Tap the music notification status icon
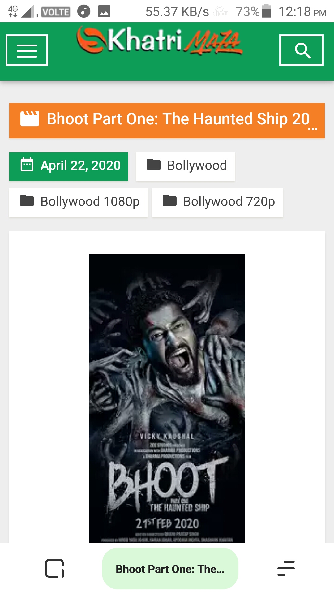The height and width of the screenshot is (594, 334). point(83,11)
